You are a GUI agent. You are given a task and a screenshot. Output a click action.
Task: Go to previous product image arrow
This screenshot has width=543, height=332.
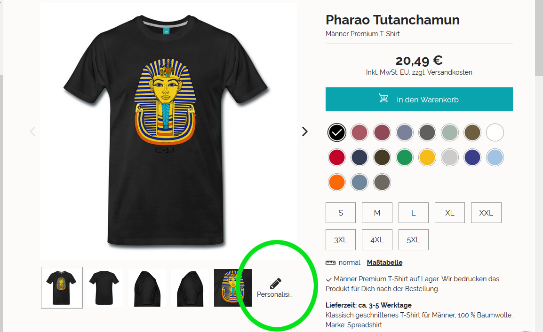click(x=32, y=131)
